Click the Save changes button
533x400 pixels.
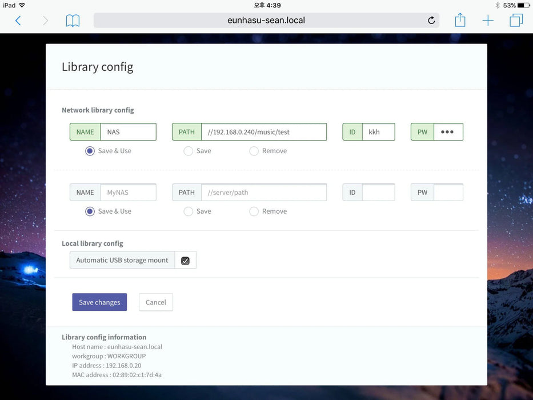[x=99, y=302]
